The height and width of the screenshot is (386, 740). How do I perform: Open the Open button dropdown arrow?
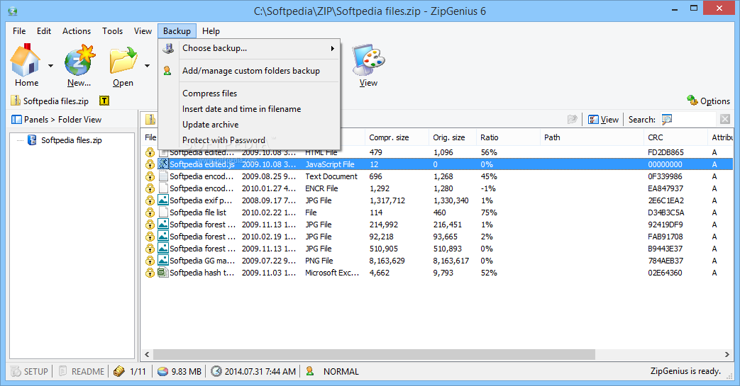[x=148, y=66]
